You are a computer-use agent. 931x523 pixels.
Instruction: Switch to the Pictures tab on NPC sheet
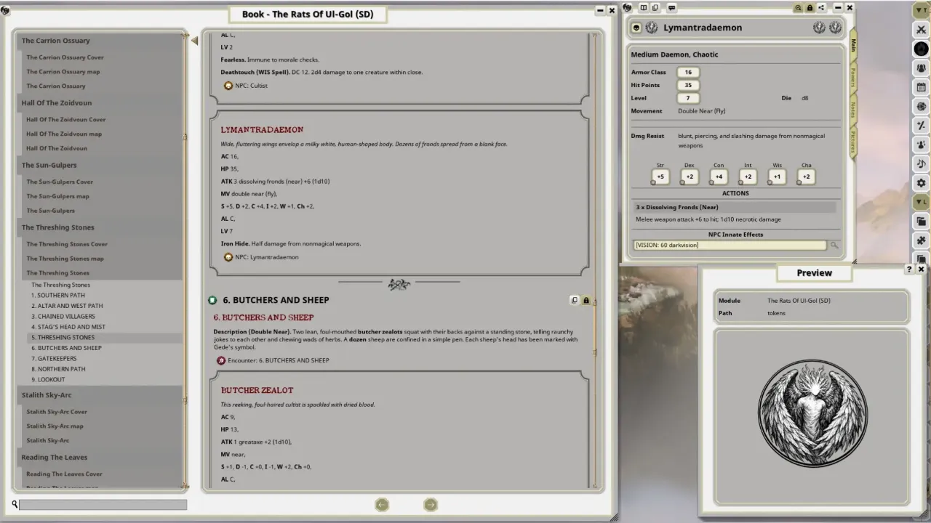click(854, 142)
